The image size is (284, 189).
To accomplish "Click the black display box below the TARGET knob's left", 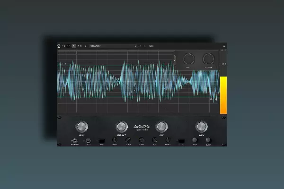I will point(102,141).
